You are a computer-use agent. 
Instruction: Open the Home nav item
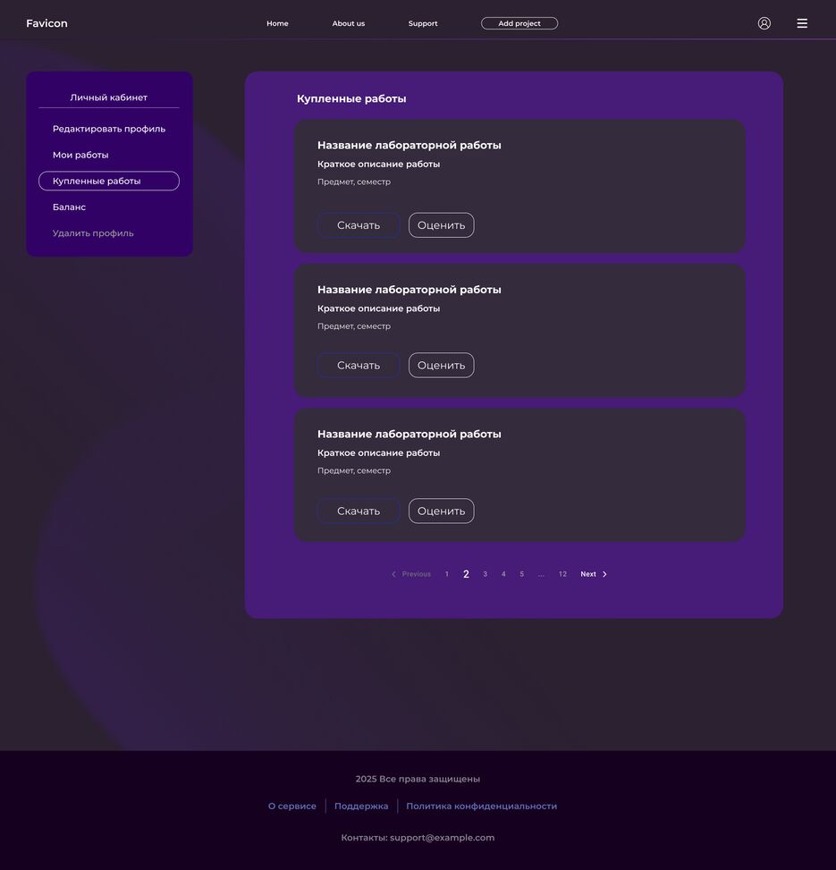pyautogui.click(x=277, y=23)
